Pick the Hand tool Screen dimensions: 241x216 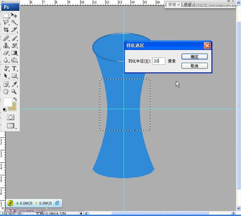pos(6,92)
